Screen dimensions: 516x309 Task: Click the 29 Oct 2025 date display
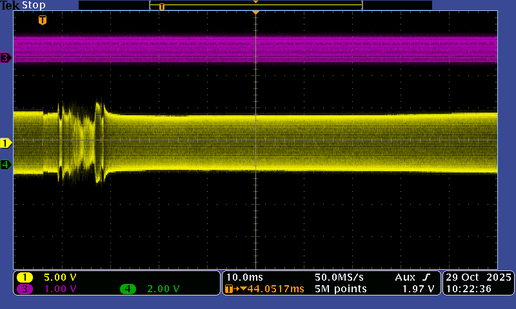click(x=477, y=277)
